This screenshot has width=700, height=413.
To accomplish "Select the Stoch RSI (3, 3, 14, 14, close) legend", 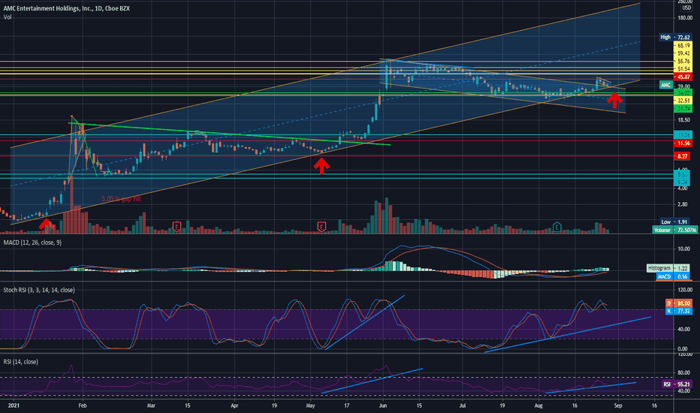I will pos(39,290).
